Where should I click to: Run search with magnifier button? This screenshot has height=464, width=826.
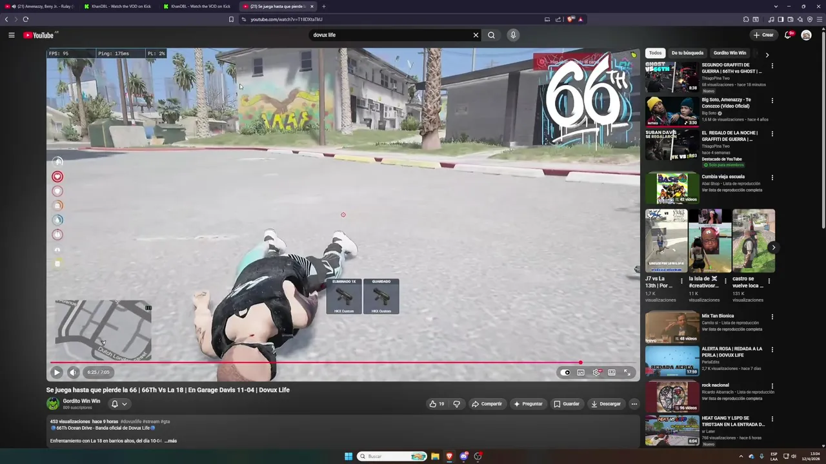click(491, 35)
